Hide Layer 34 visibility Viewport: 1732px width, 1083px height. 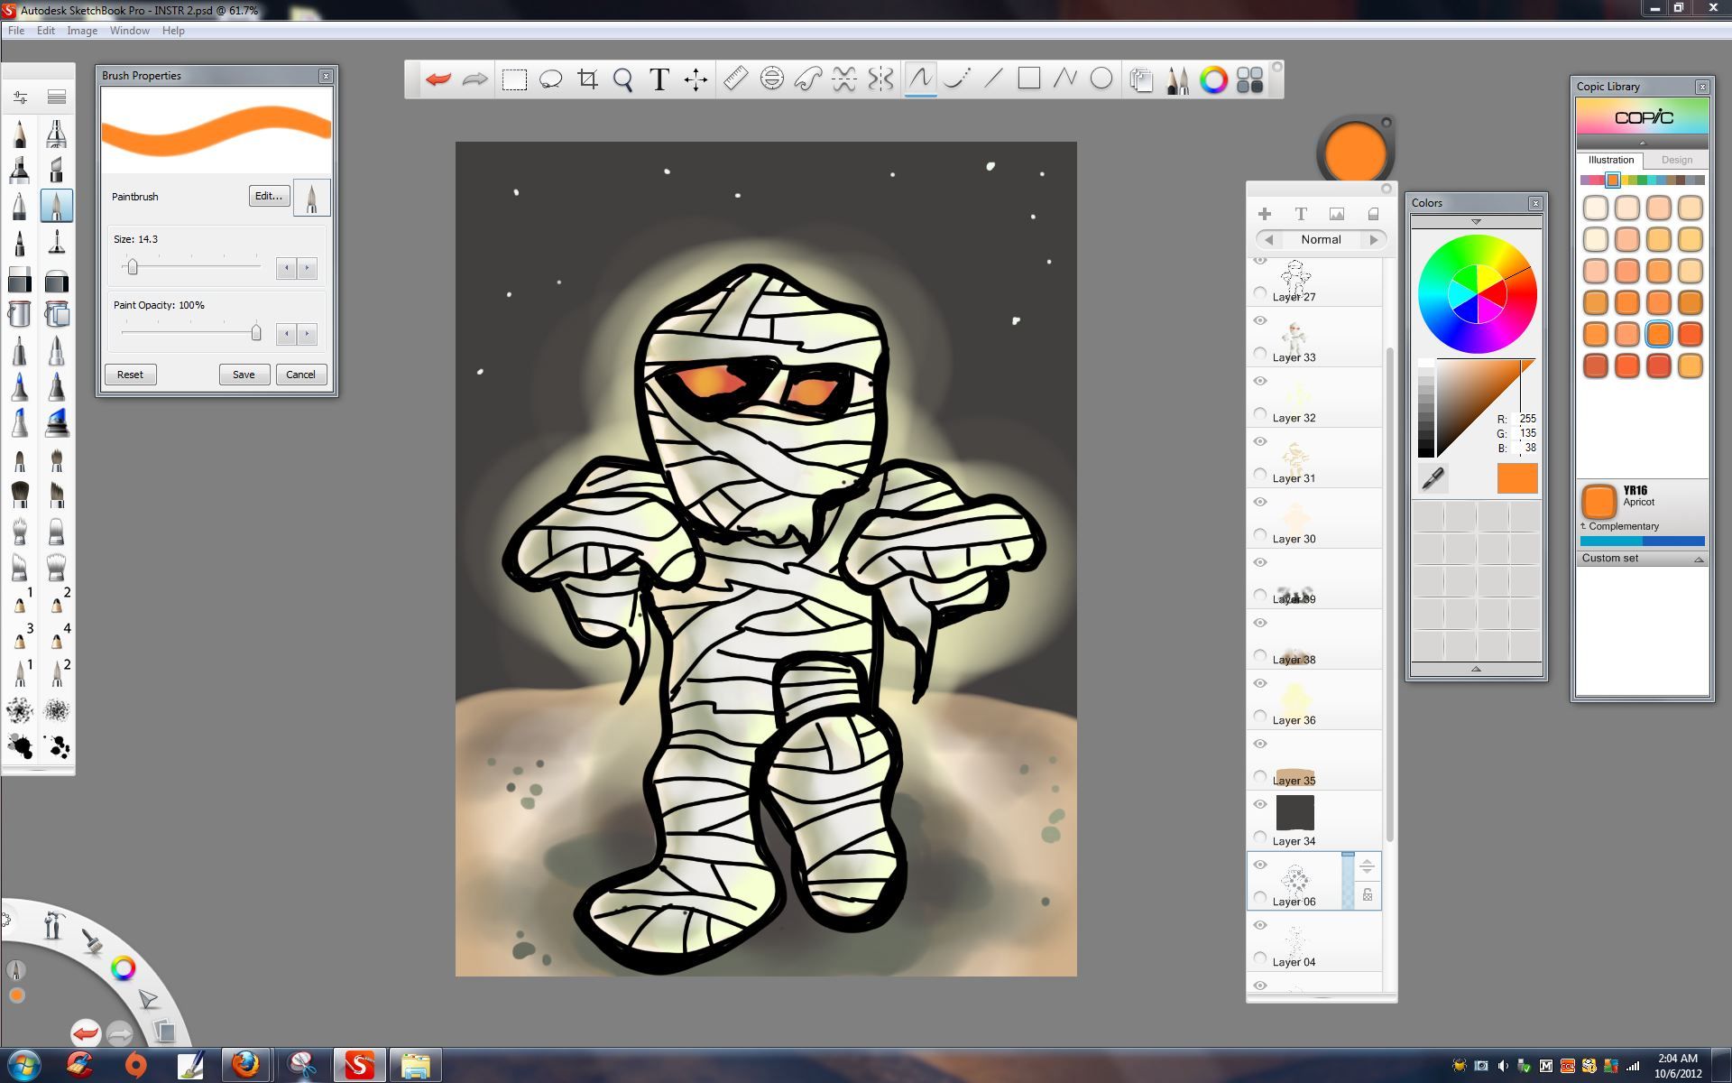1260,803
